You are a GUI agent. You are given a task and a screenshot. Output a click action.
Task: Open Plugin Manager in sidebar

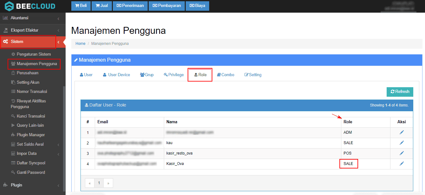[30, 135]
